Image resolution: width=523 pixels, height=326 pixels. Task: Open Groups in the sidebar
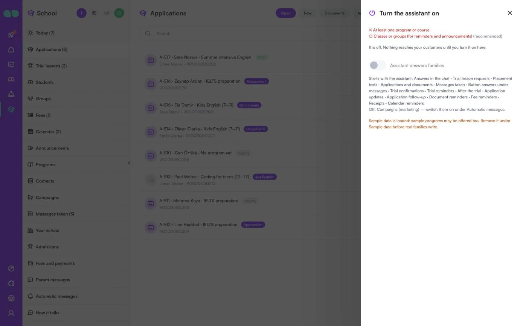(x=76, y=99)
